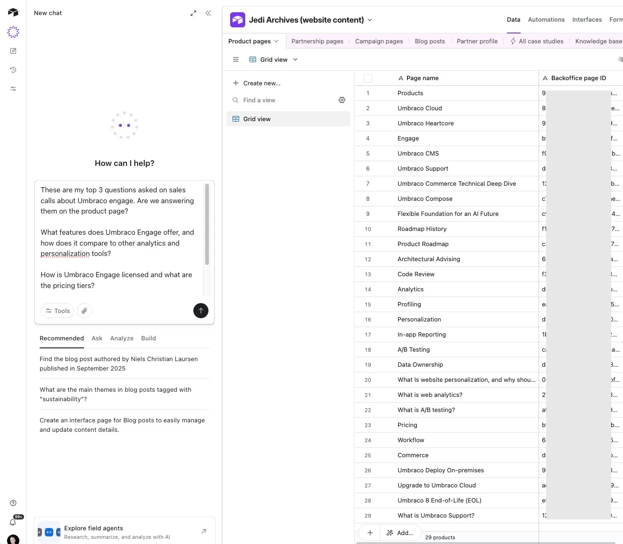Open chat history with the clock icon
This screenshot has width=623, height=544.
[13, 70]
